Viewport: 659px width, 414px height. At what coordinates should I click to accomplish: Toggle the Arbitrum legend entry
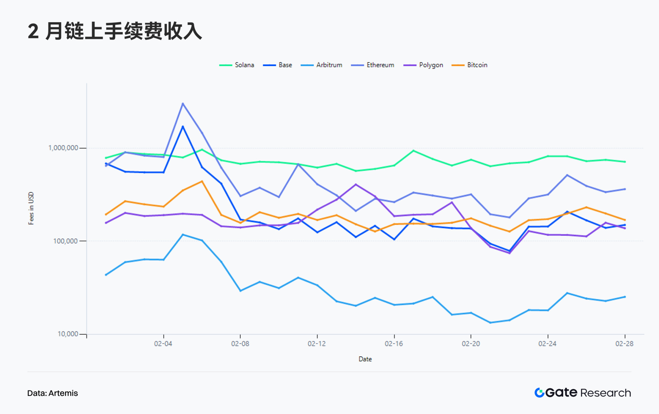click(329, 65)
